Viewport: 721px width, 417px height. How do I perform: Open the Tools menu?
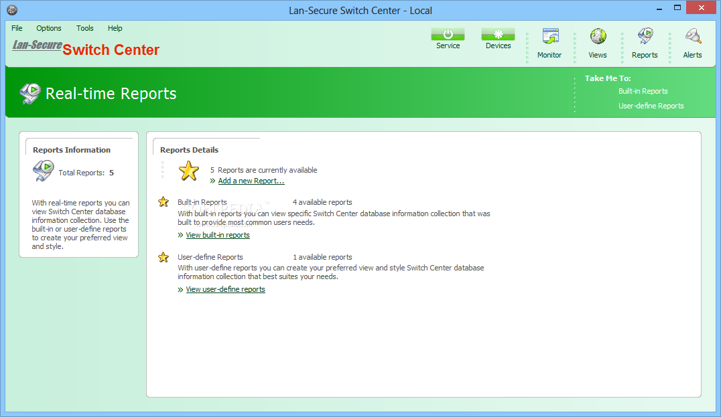click(x=84, y=28)
